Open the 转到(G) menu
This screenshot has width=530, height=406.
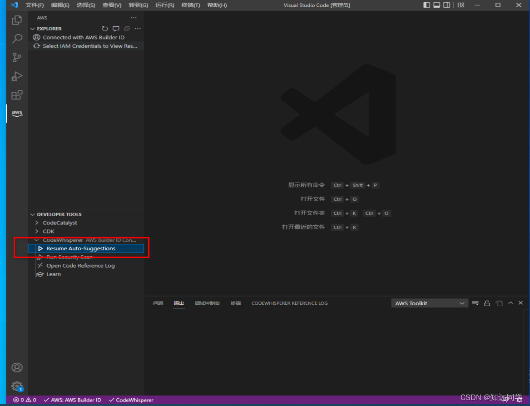click(138, 5)
